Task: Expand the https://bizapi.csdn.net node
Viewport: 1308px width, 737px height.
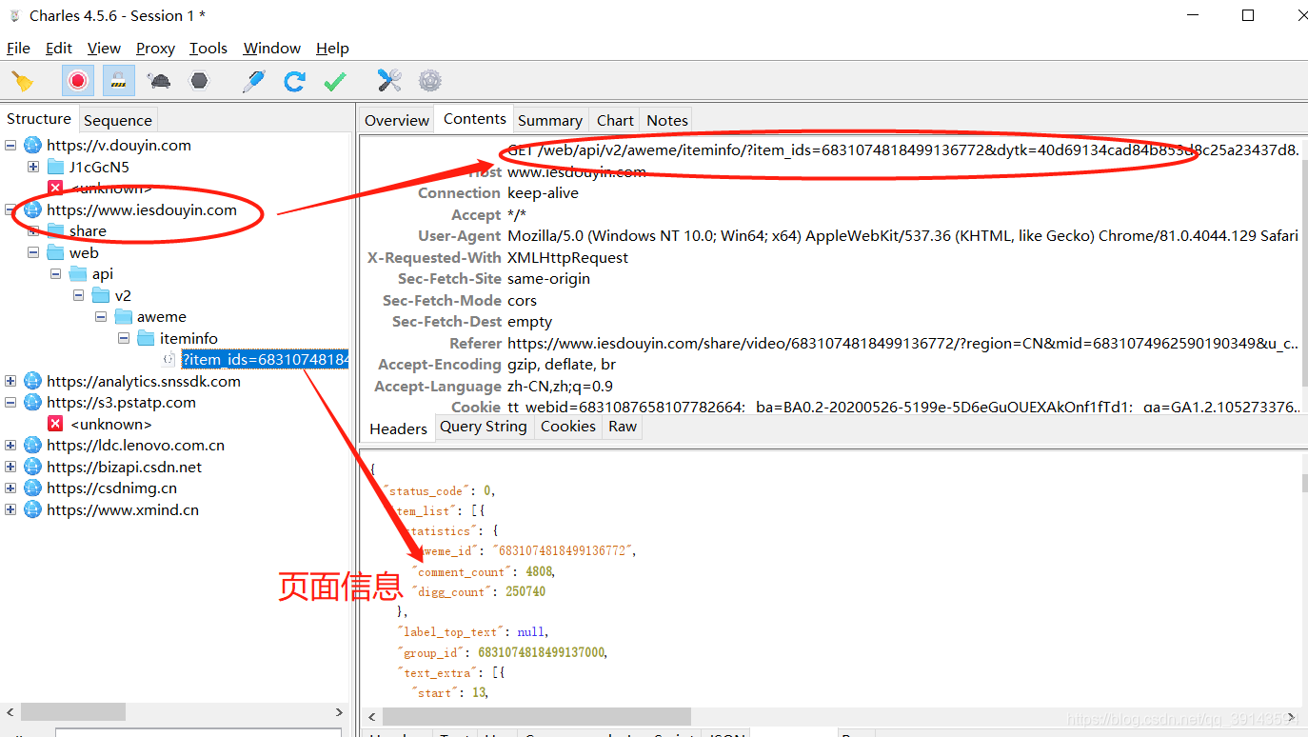Action: [x=10, y=467]
